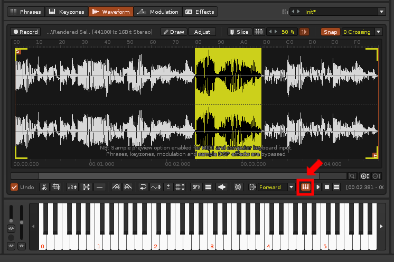Click the swap stereo channels icon
Viewport: 394px width, 262px height.
click(x=180, y=187)
